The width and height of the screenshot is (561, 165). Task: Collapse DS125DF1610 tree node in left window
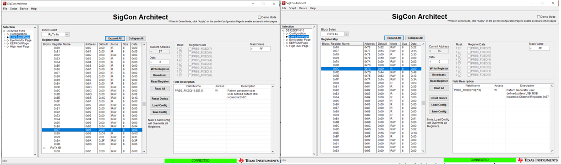pos(5,31)
